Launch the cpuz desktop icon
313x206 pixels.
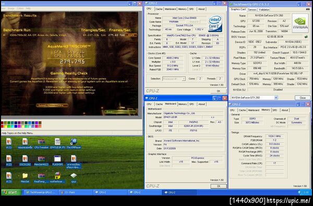(x=74, y=178)
